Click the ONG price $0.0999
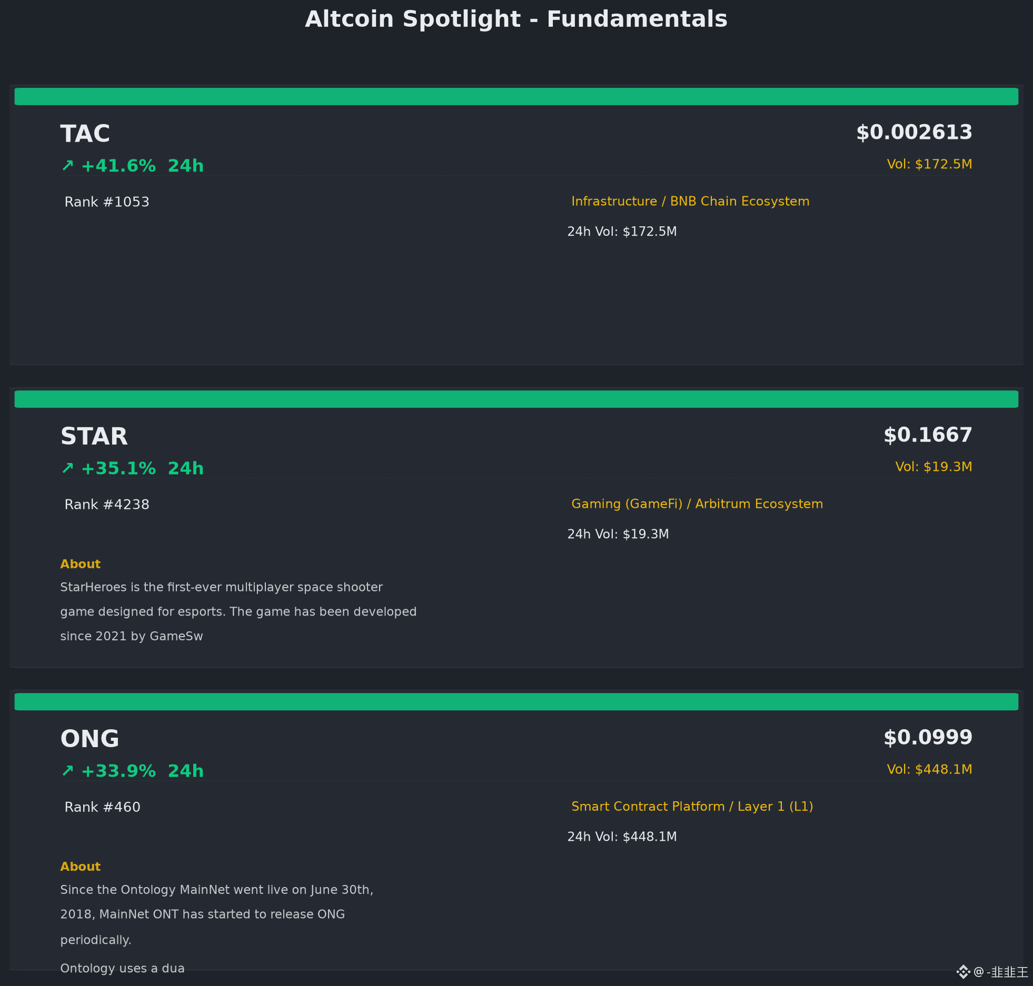This screenshot has width=1033, height=986. pyautogui.click(x=928, y=737)
